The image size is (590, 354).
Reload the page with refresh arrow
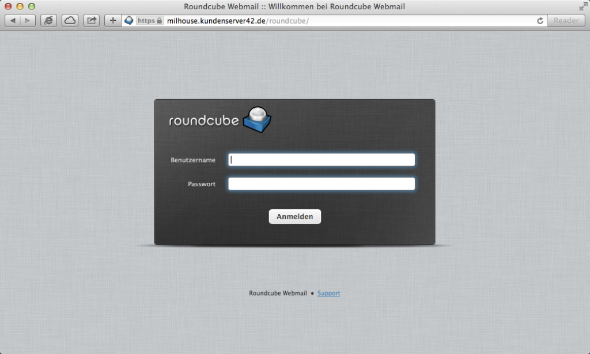[x=540, y=21]
